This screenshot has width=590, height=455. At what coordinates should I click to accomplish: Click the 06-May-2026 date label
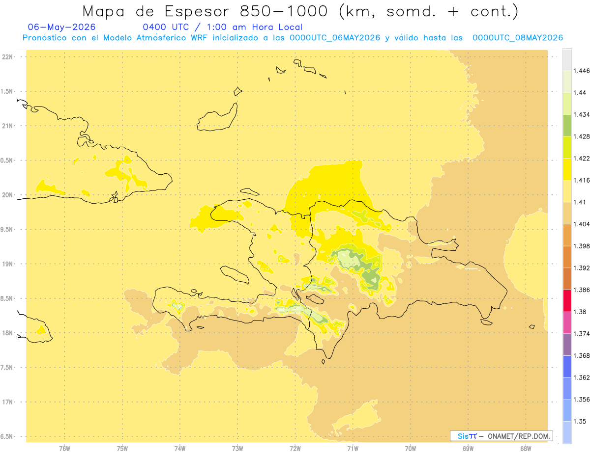pos(62,27)
